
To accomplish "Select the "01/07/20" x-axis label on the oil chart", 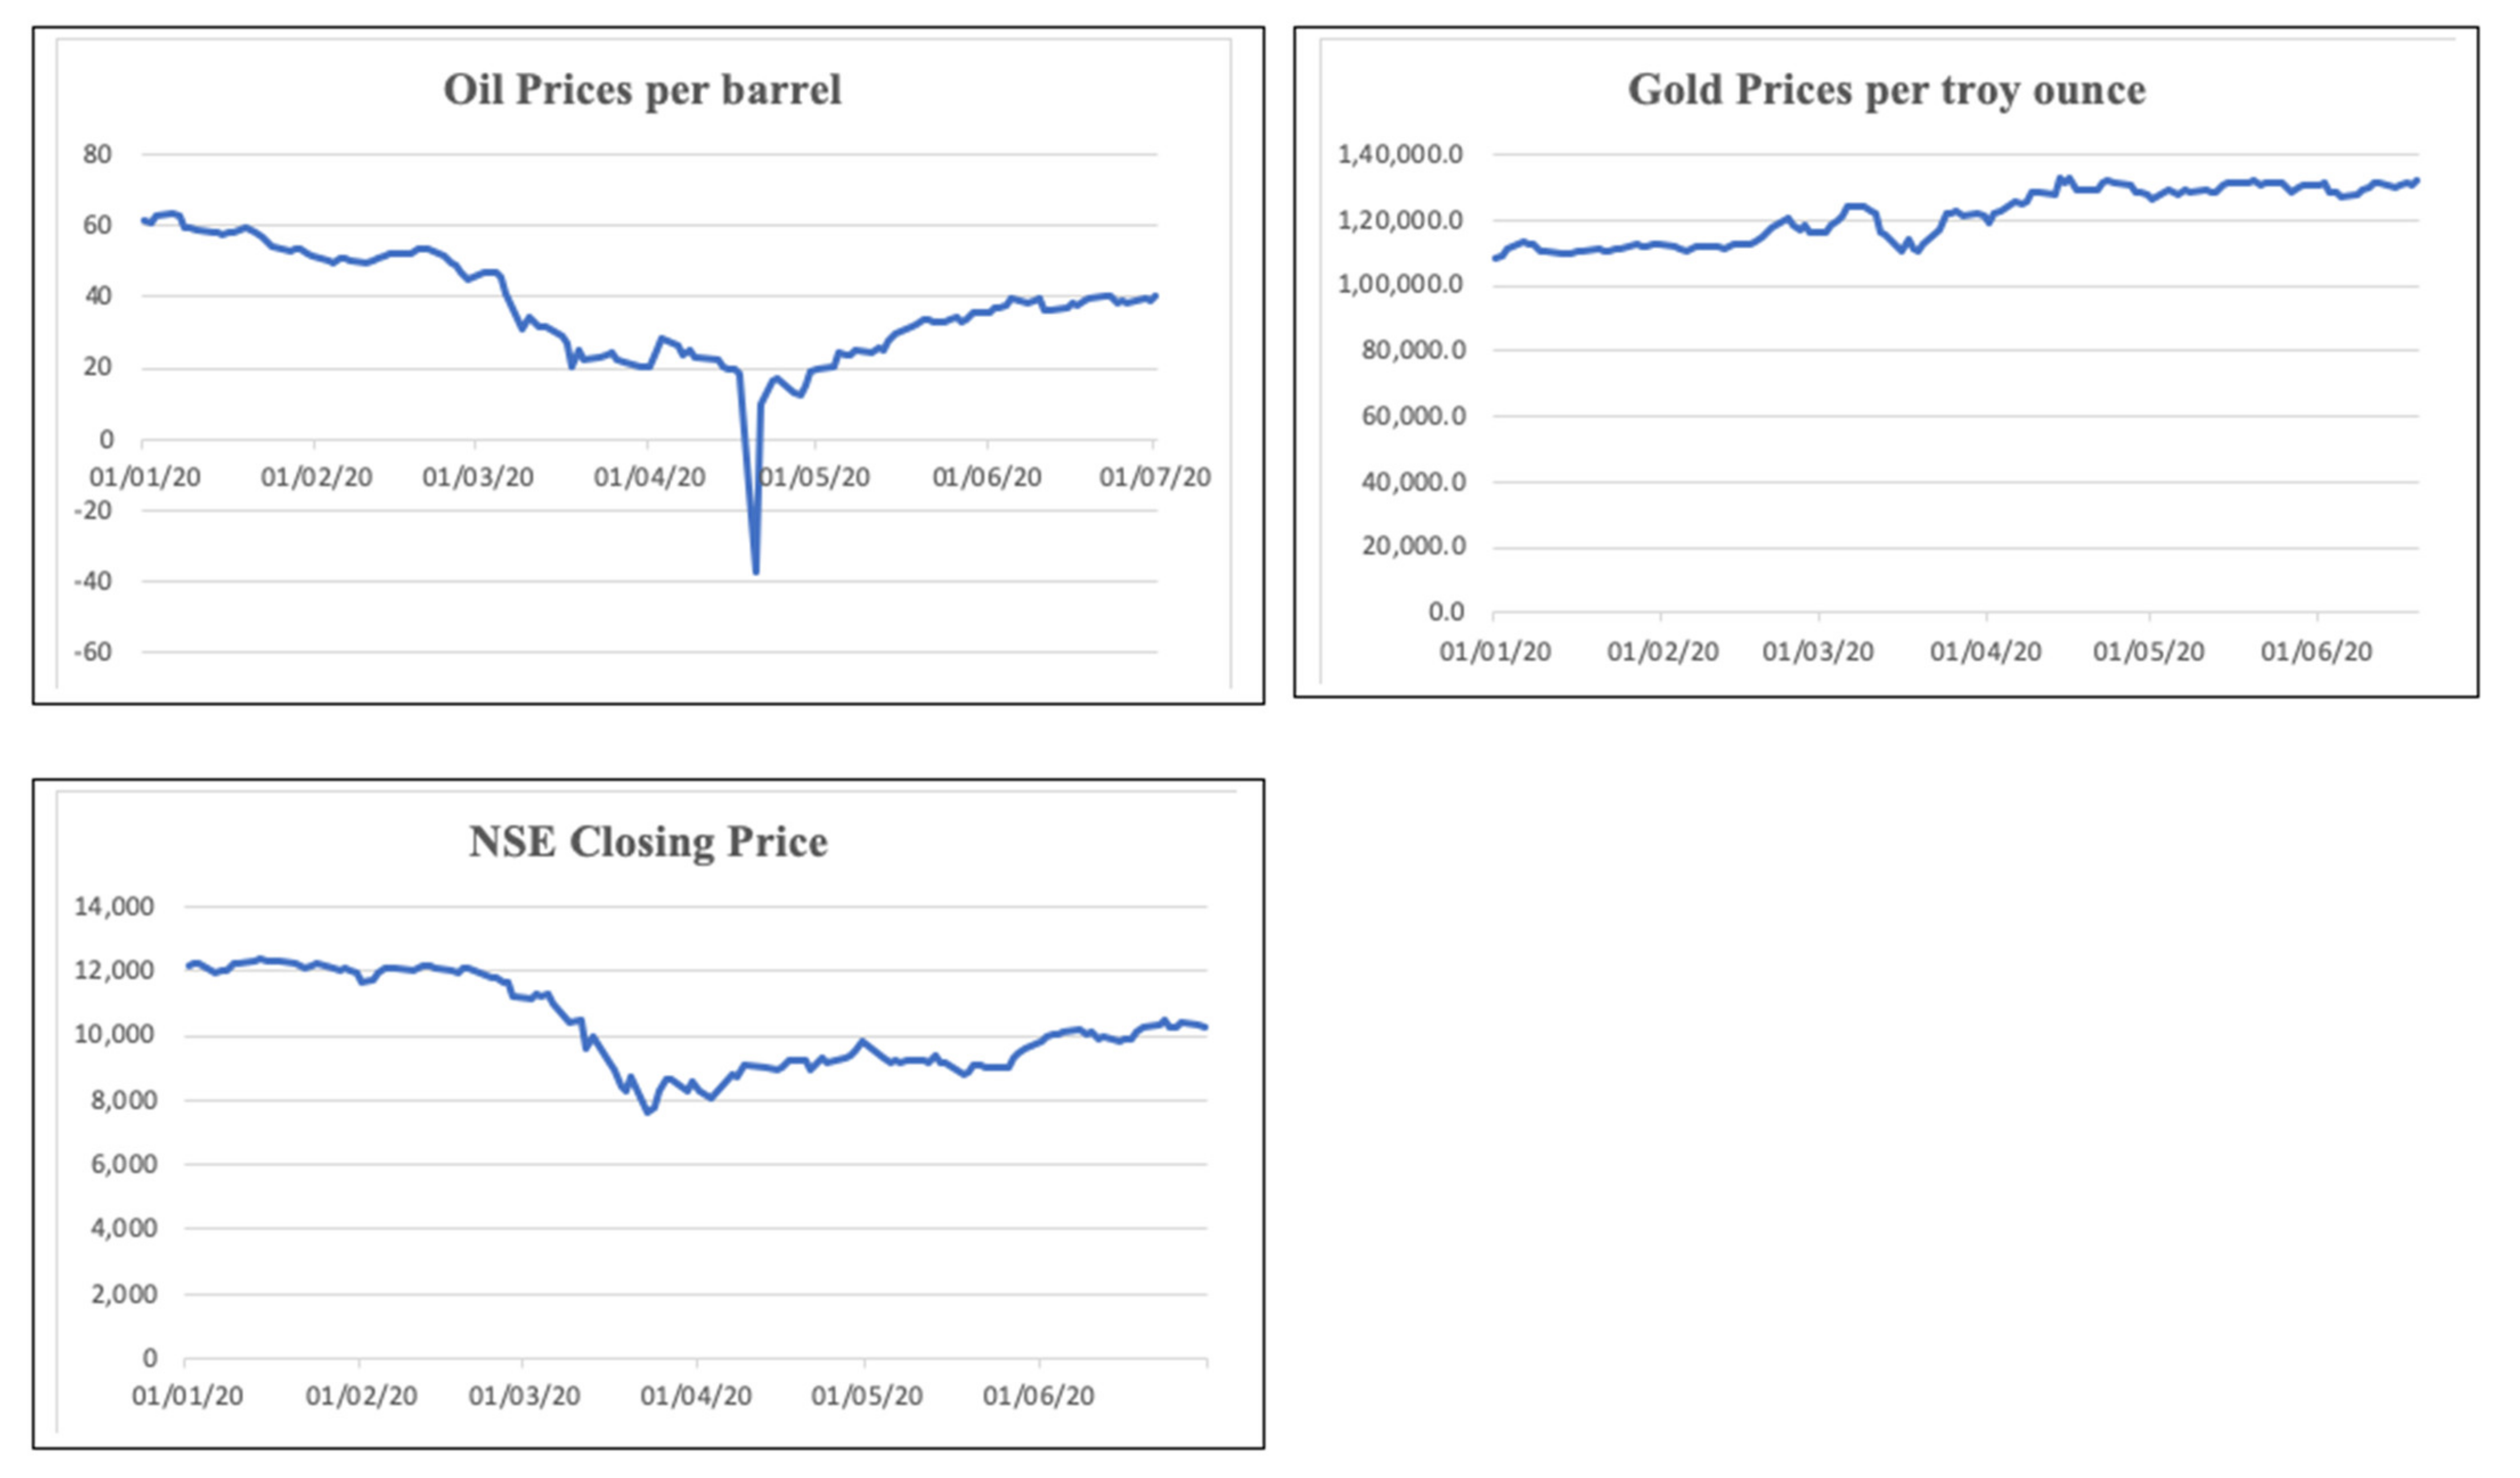I will click(x=1155, y=478).
